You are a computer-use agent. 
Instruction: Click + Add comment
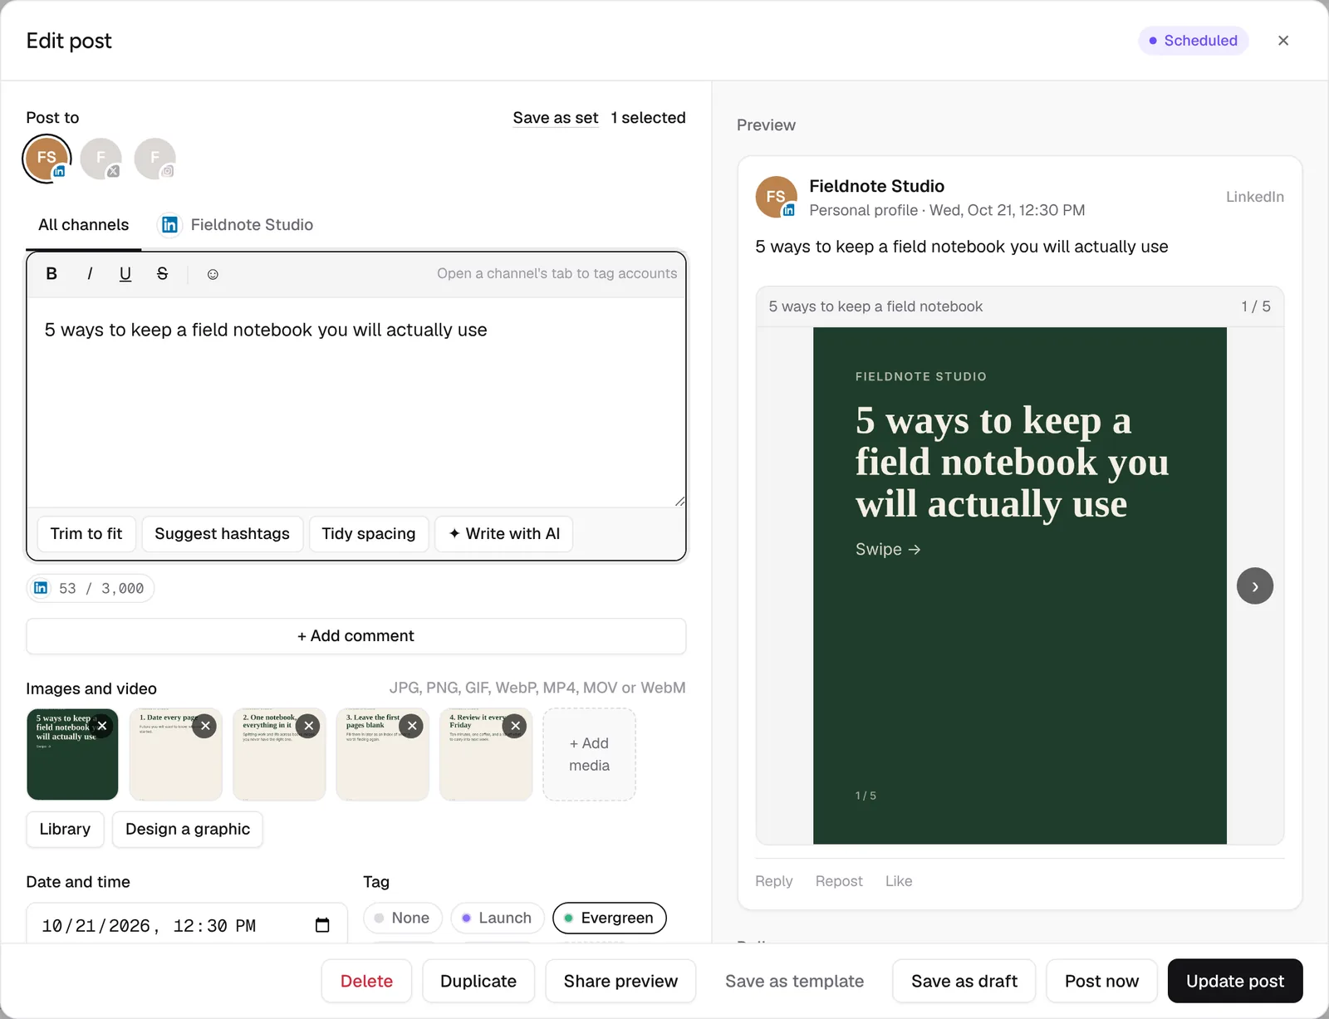(x=356, y=636)
